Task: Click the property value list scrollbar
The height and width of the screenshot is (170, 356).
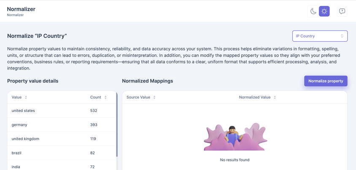Action: click(117, 126)
